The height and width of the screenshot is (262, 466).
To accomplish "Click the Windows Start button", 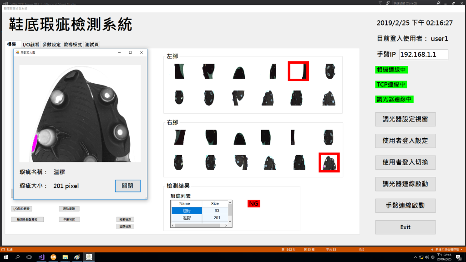I will tap(6, 257).
